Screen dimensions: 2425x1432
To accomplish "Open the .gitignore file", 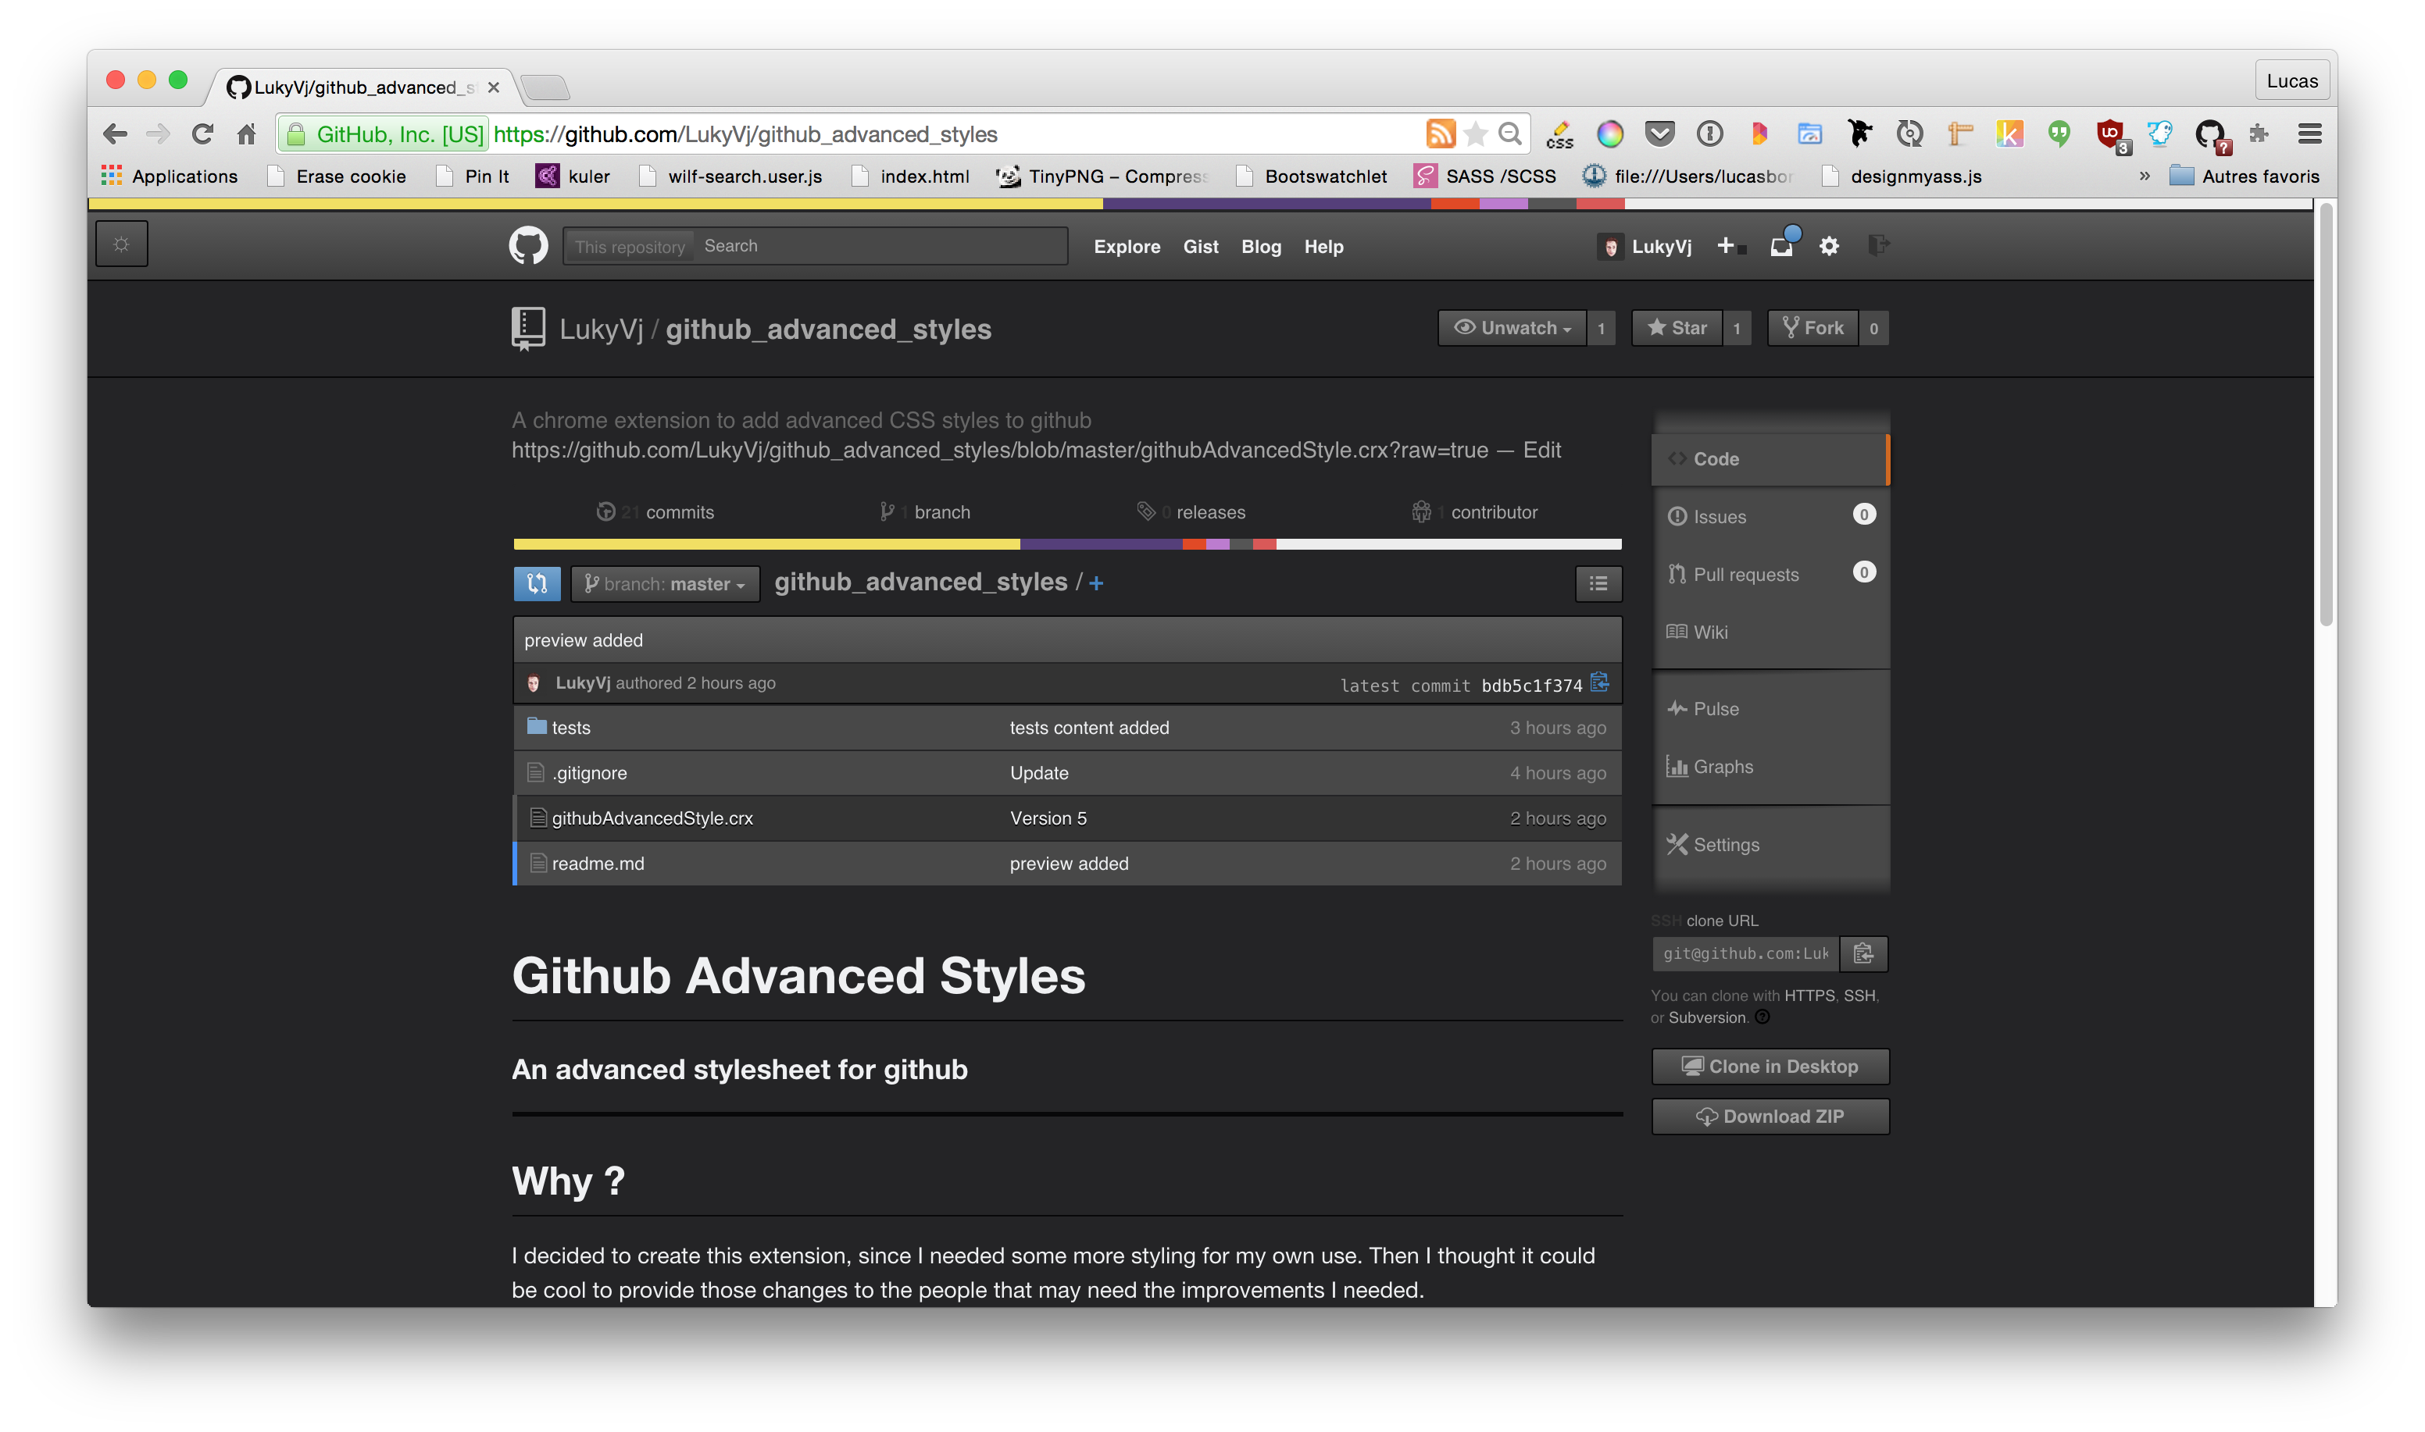I will click(x=589, y=773).
